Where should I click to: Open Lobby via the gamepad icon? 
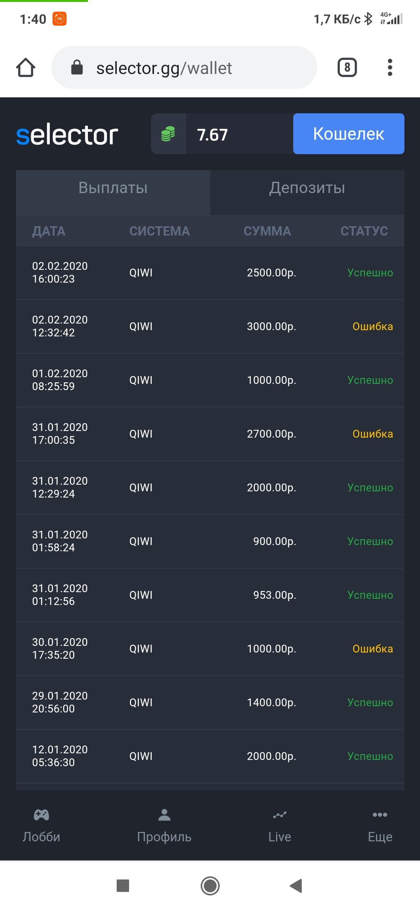(41, 815)
